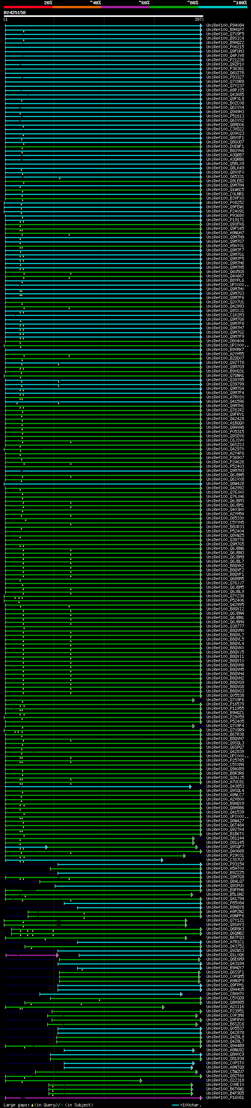Select the UniRef100_P24626 label

(225, 462)
